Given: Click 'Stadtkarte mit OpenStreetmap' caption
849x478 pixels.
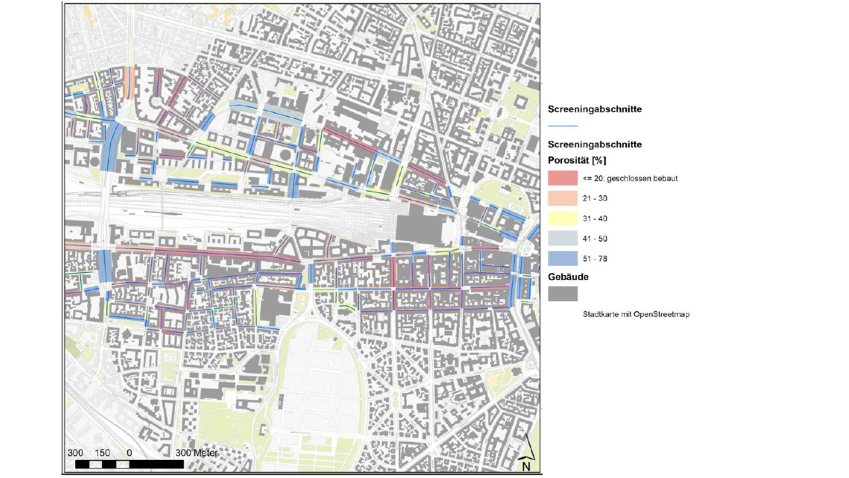Looking at the screenshot, I should click(636, 314).
